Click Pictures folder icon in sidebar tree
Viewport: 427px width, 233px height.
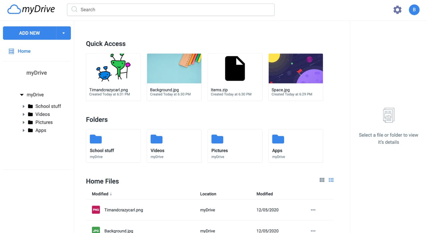(30, 122)
